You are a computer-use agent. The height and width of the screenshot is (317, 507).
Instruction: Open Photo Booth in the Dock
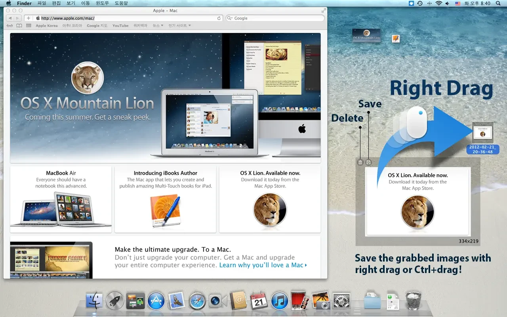click(300, 301)
